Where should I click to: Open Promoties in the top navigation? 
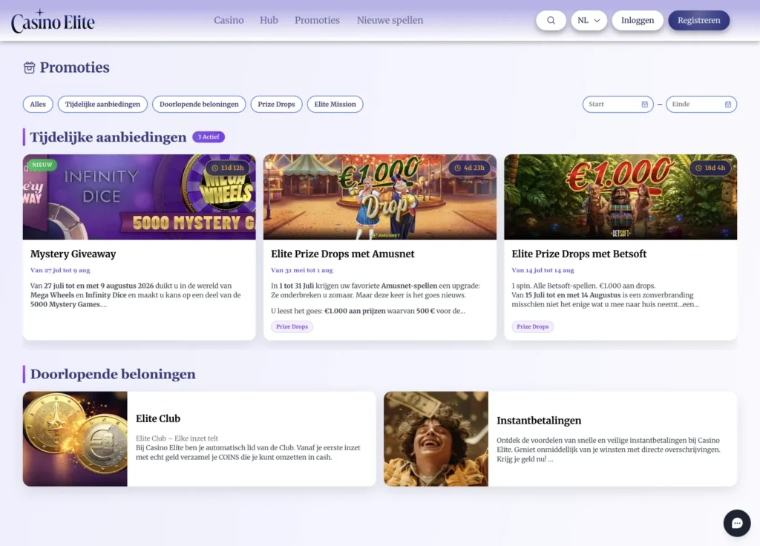(x=317, y=20)
